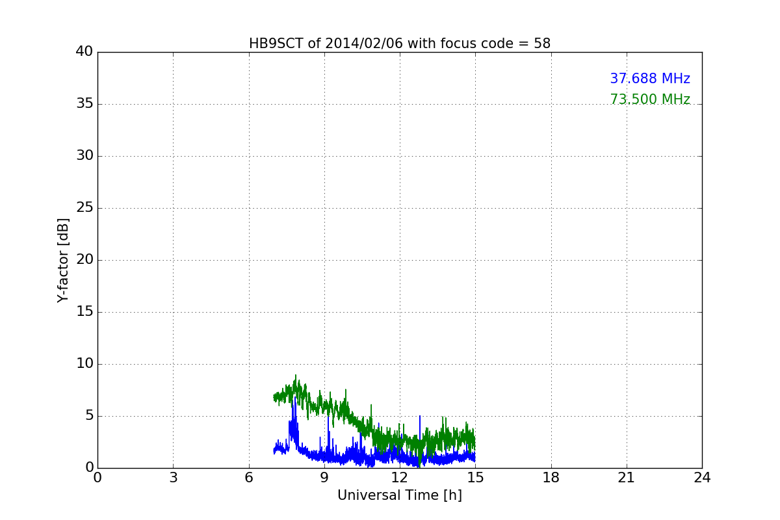Click the x-axis tick label '18'
This screenshot has height=520, width=780.
click(x=551, y=478)
